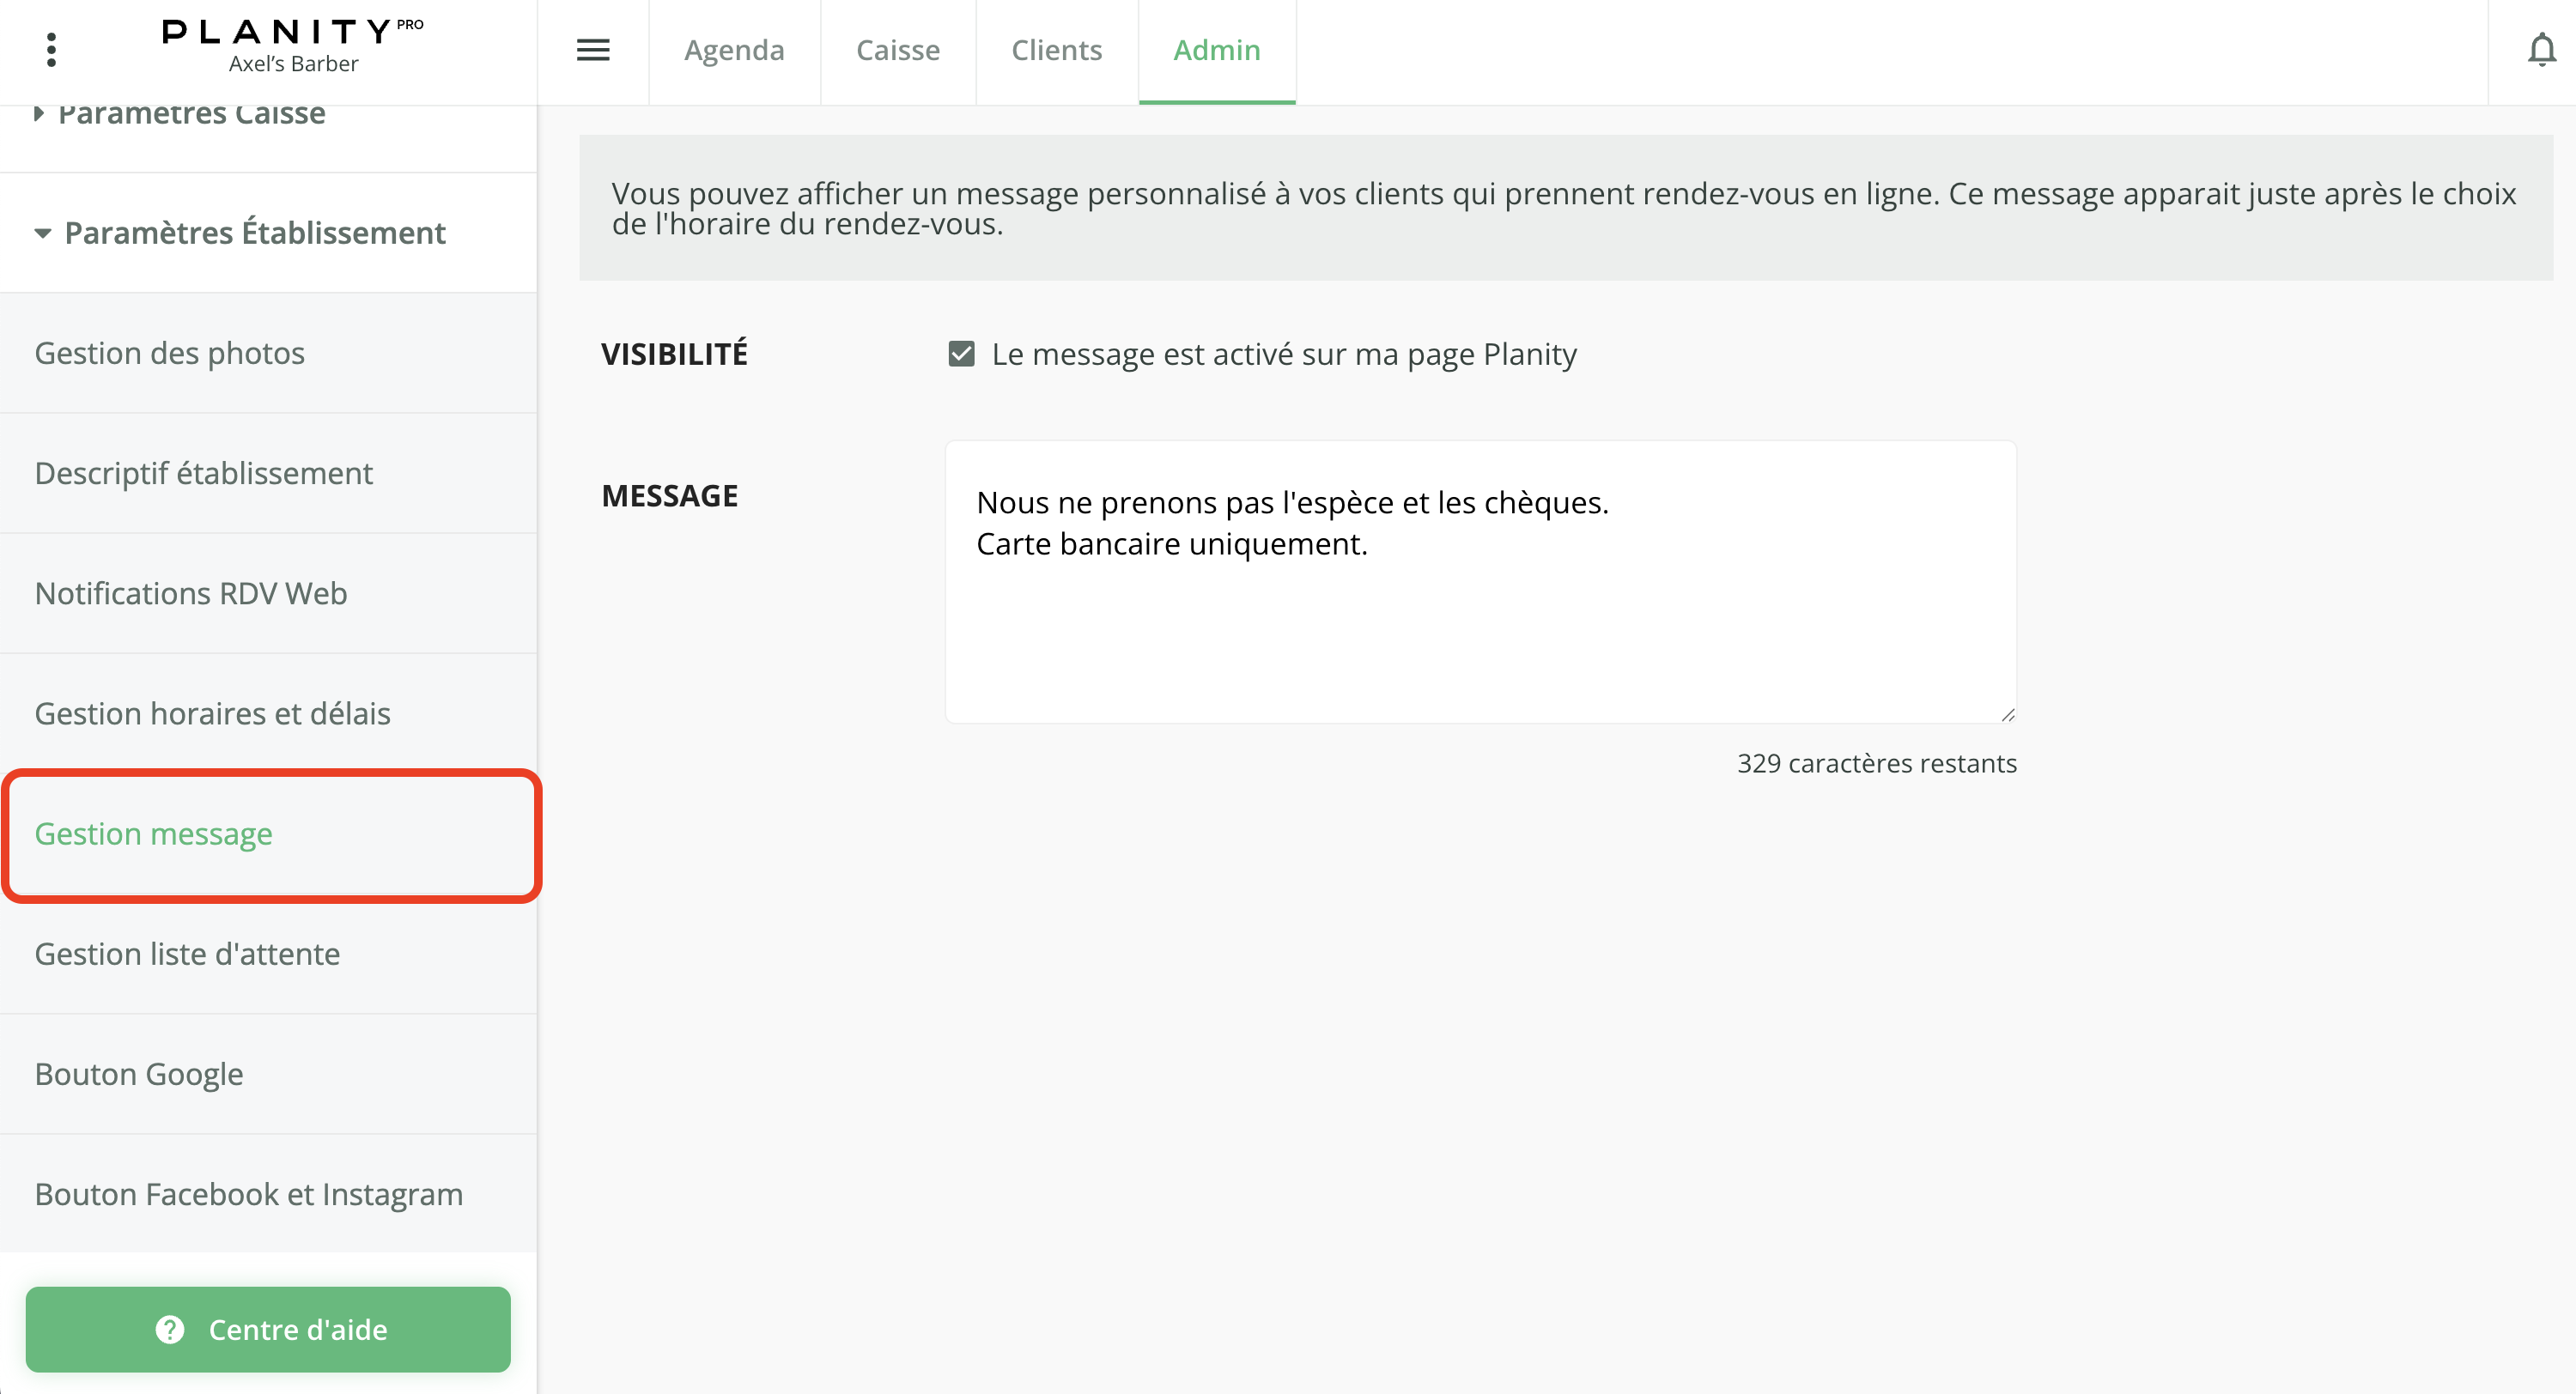Open the three-dot vertical menu
This screenshot has height=1394, width=2576.
coord(51,49)
